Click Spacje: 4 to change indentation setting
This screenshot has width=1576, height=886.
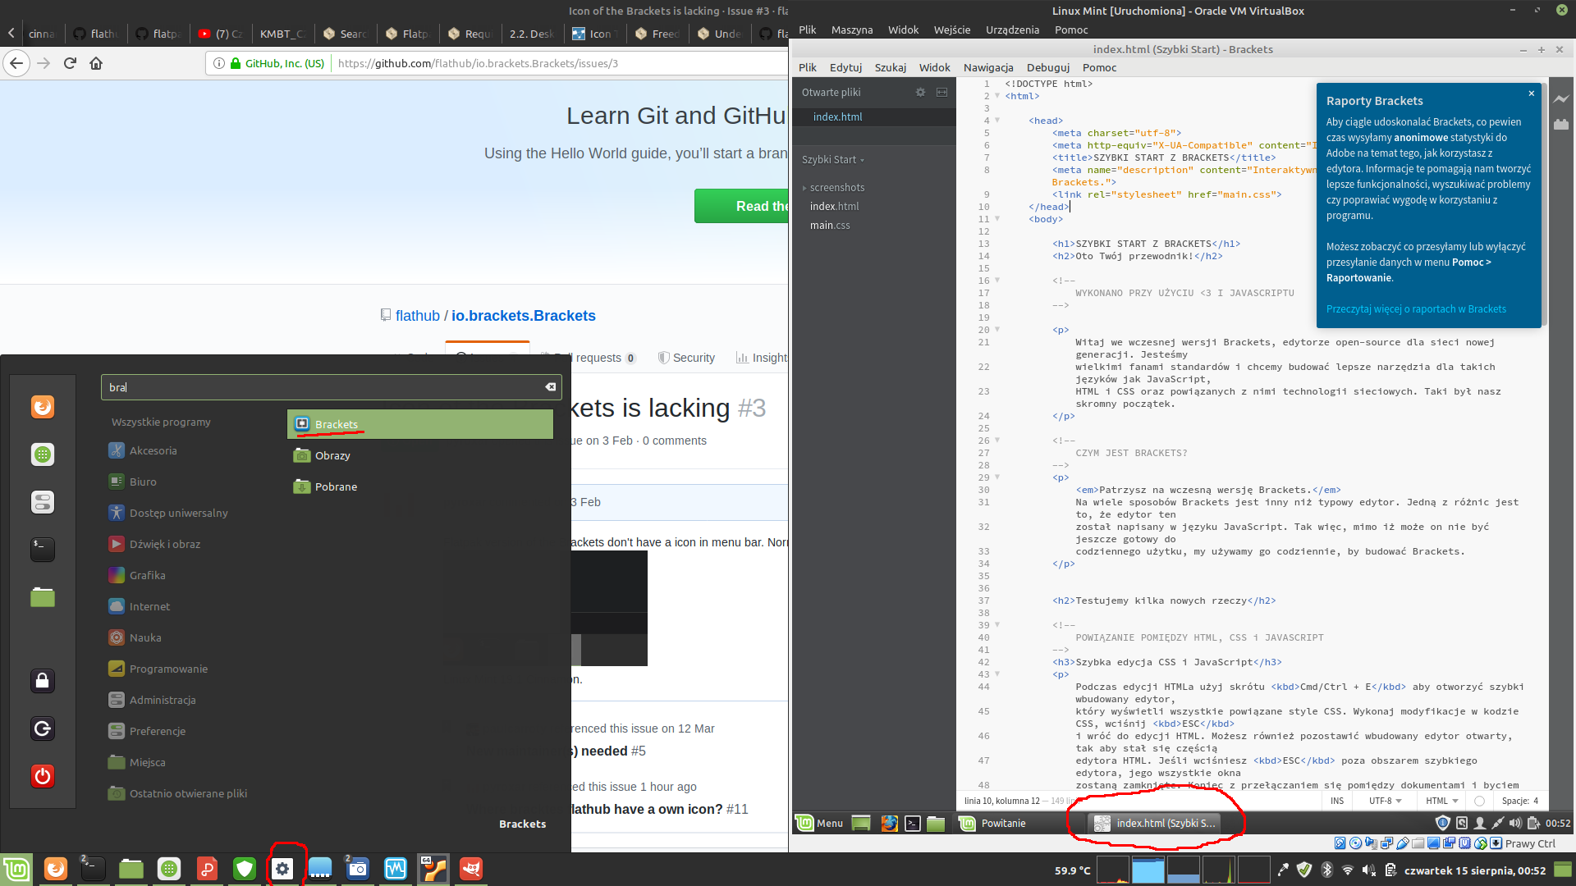click(x=1520, y=801)
